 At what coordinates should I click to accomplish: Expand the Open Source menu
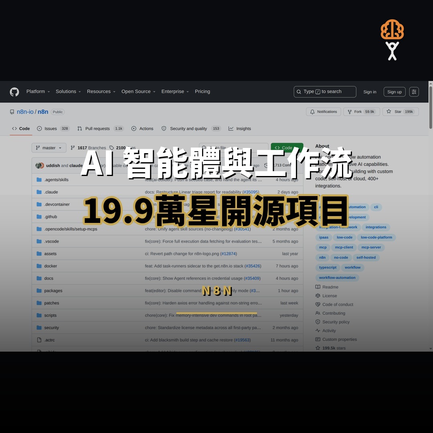138,91
